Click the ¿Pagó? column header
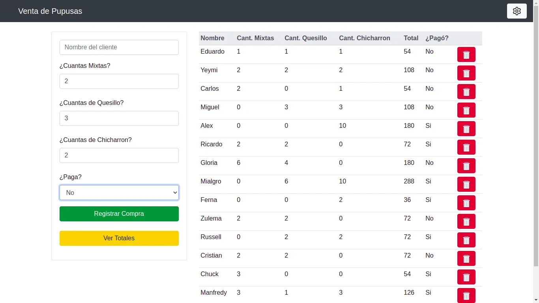539x303 pixels. pyautogui.click(x=437, y=38)
